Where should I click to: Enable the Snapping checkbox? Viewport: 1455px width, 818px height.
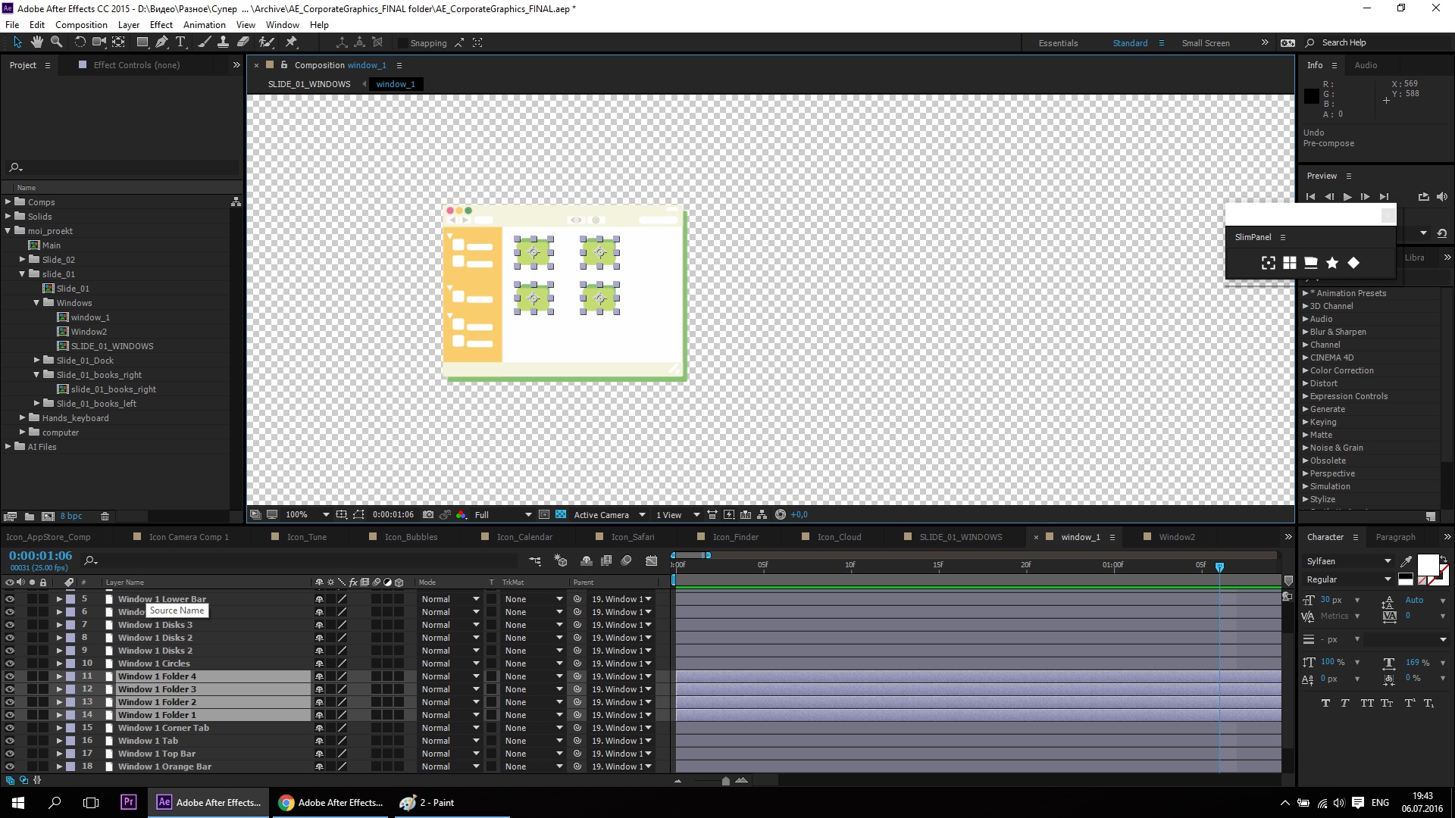click(403, 43)
